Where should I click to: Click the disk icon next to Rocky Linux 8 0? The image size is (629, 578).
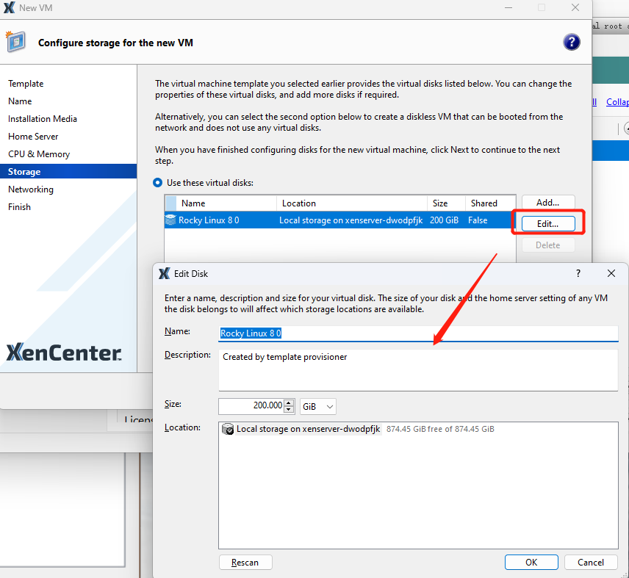[x=170, y=220]
